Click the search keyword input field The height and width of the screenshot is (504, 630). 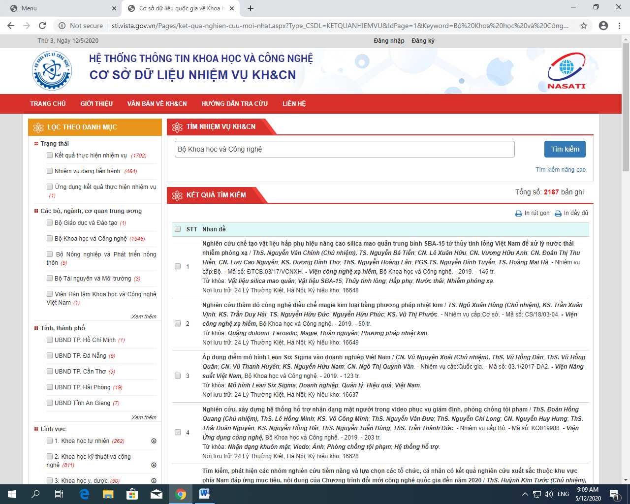point(345,149)
